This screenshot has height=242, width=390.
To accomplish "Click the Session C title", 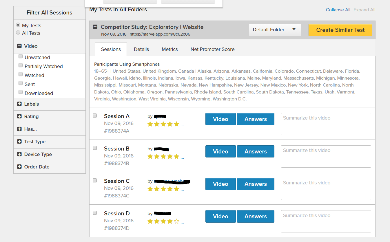I will pos(117,181).
